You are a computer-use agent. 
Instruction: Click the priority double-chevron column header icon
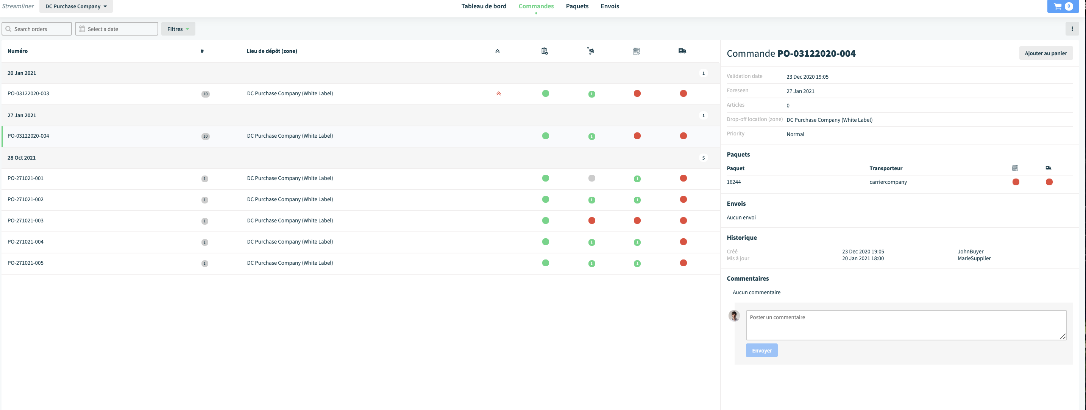tap(498, 51)
